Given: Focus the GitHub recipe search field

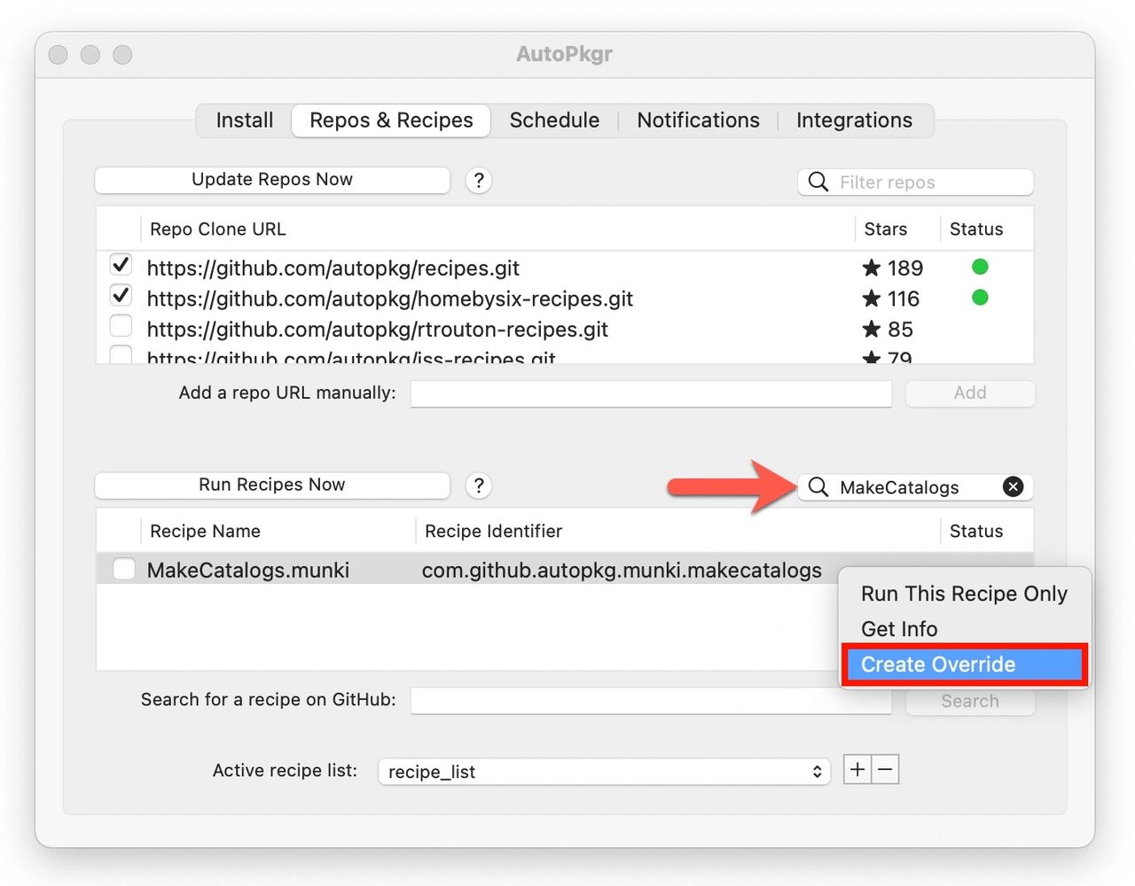Looking at the screenshot, I should tap(651, 700).
